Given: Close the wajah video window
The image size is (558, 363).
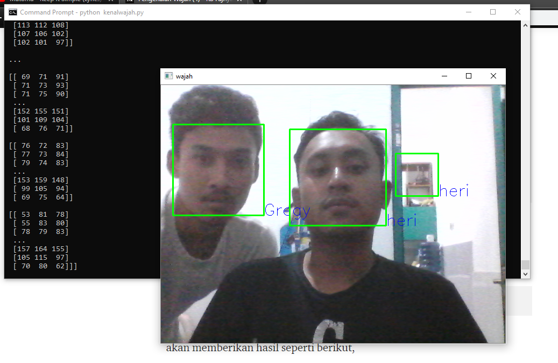Looking at the screenshot, I should [493, 76].
